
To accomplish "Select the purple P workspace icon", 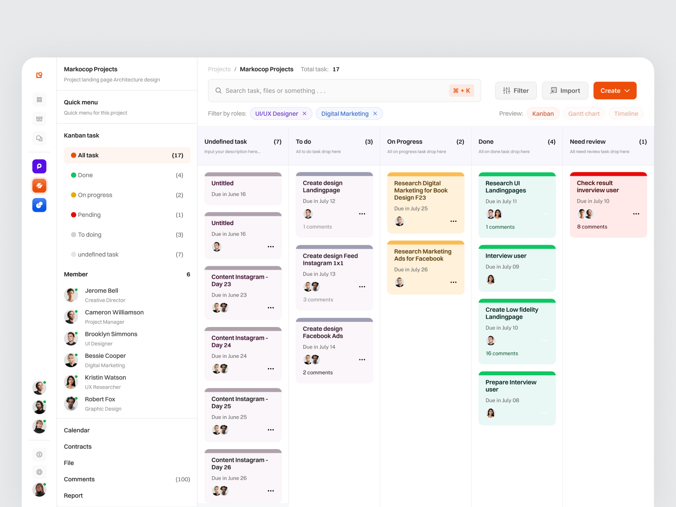I will (x=39, y=166).
